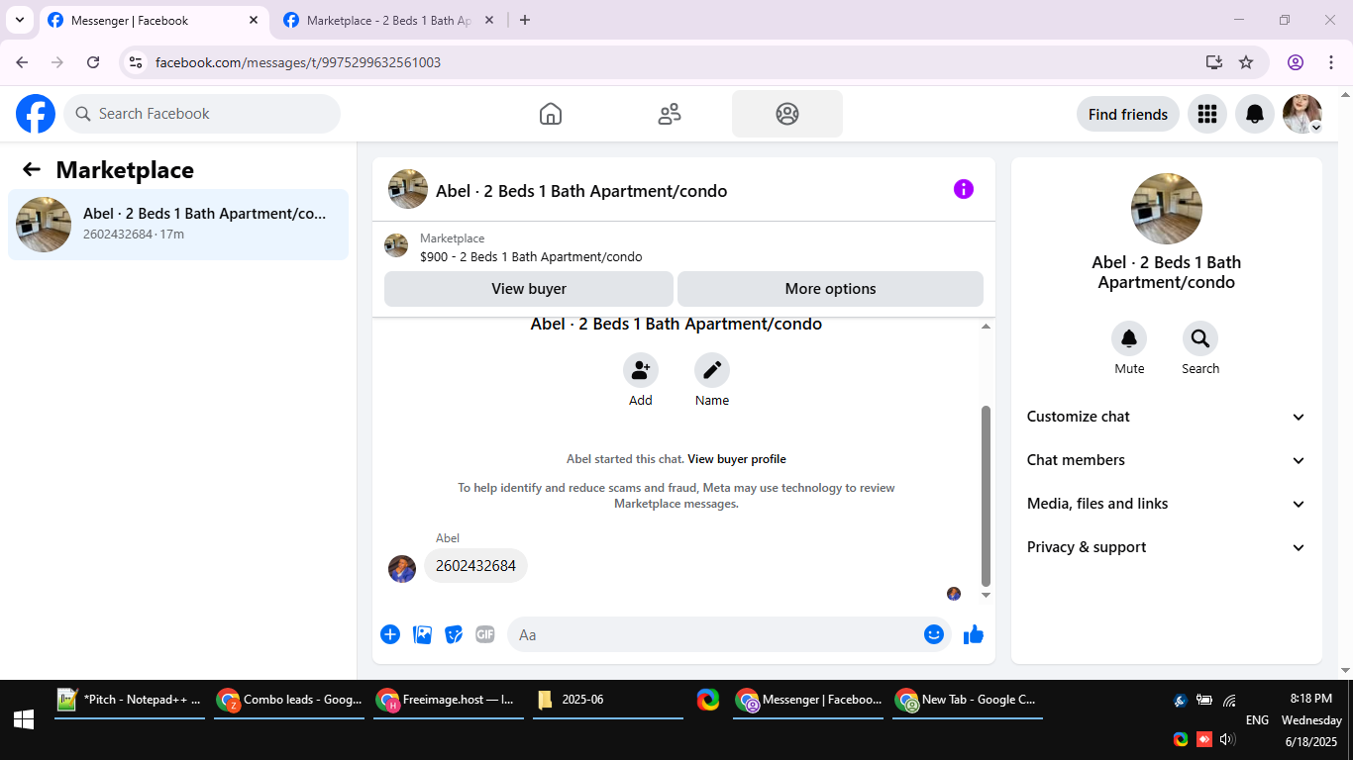Open a new browser tab
The width and height of the screenshot is (1353, 760).
(525, 20)
